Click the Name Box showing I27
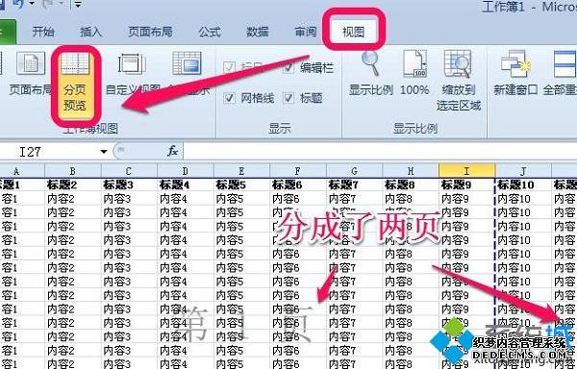577x369 pixels. click(x=50, y=152)
